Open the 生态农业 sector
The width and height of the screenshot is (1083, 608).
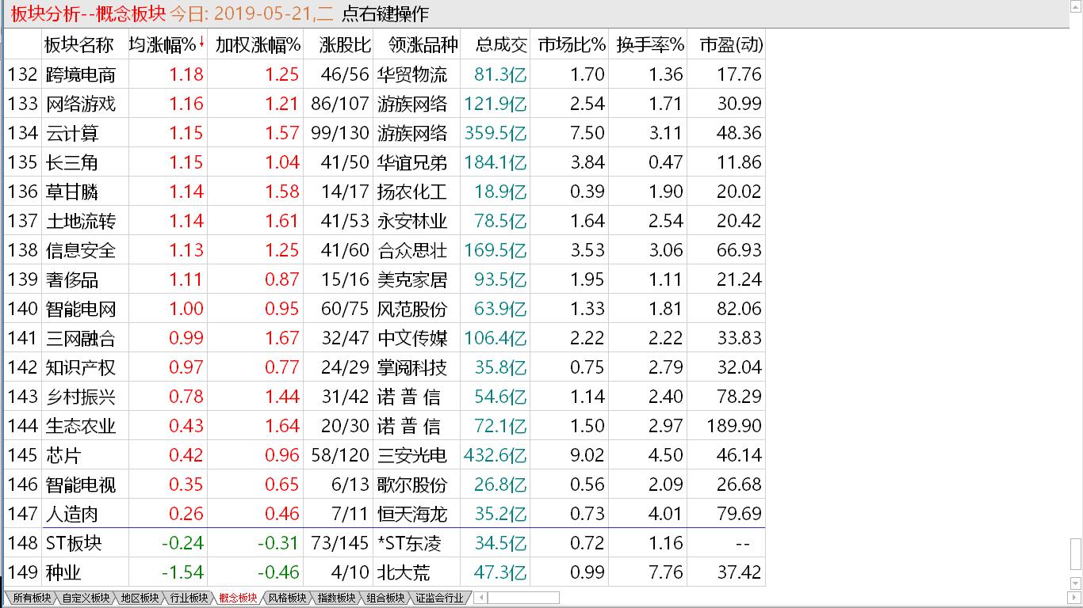(x=81, y=426)
